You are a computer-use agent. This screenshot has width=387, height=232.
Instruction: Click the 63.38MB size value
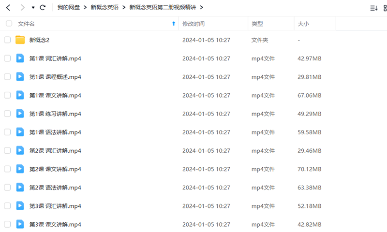click(310, 188)
